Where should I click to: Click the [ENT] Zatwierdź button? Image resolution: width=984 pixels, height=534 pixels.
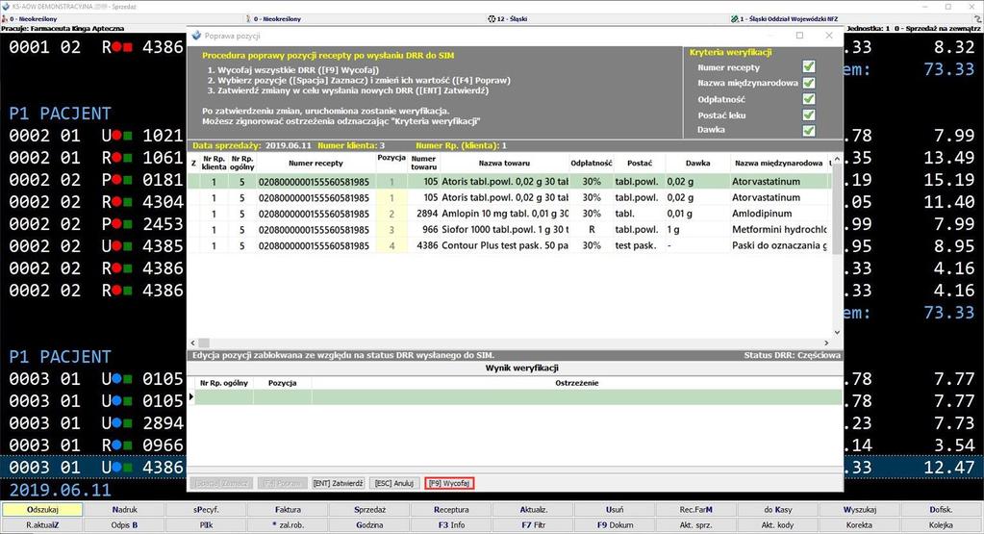(338, 483)
